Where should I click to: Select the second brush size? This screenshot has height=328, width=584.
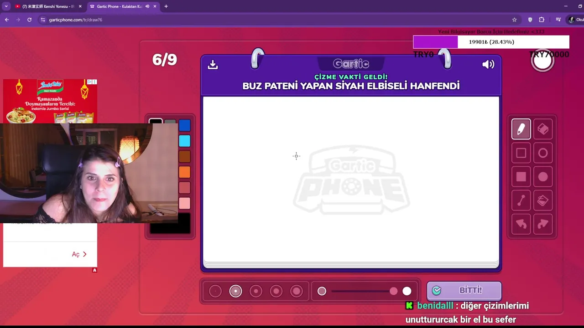point(235,291)
